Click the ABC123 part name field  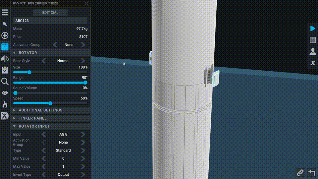pos(50,21)
